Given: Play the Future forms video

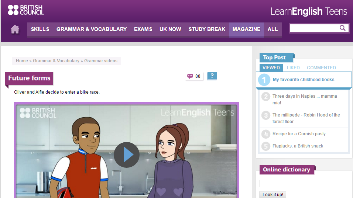Looking at the screenshot, I should [x=127, y=155].
